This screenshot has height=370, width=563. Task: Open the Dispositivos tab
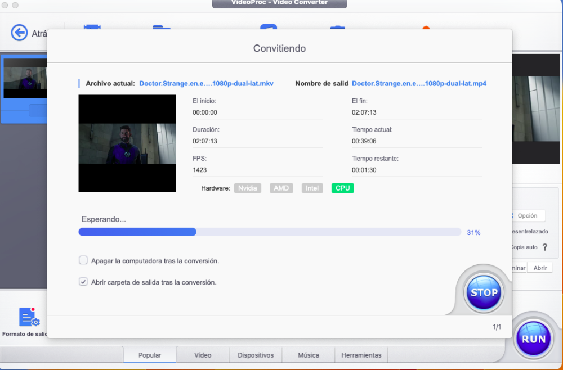tap(256, 355)
